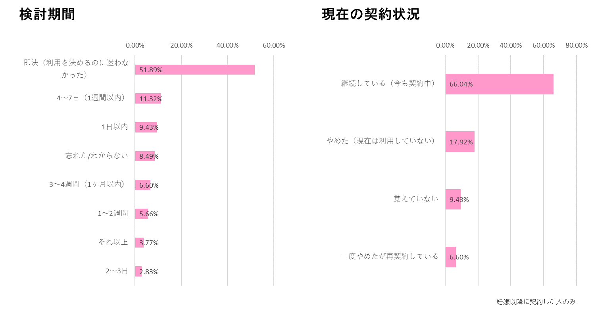The height and width of the screenshot is (313, 615).
Task: Select the 17.92% bar
Action: coord(459,142)
